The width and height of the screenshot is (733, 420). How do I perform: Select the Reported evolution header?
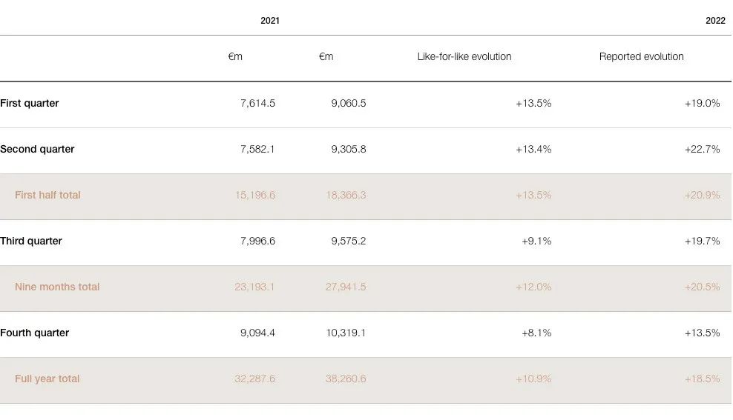tap(642, 56)
